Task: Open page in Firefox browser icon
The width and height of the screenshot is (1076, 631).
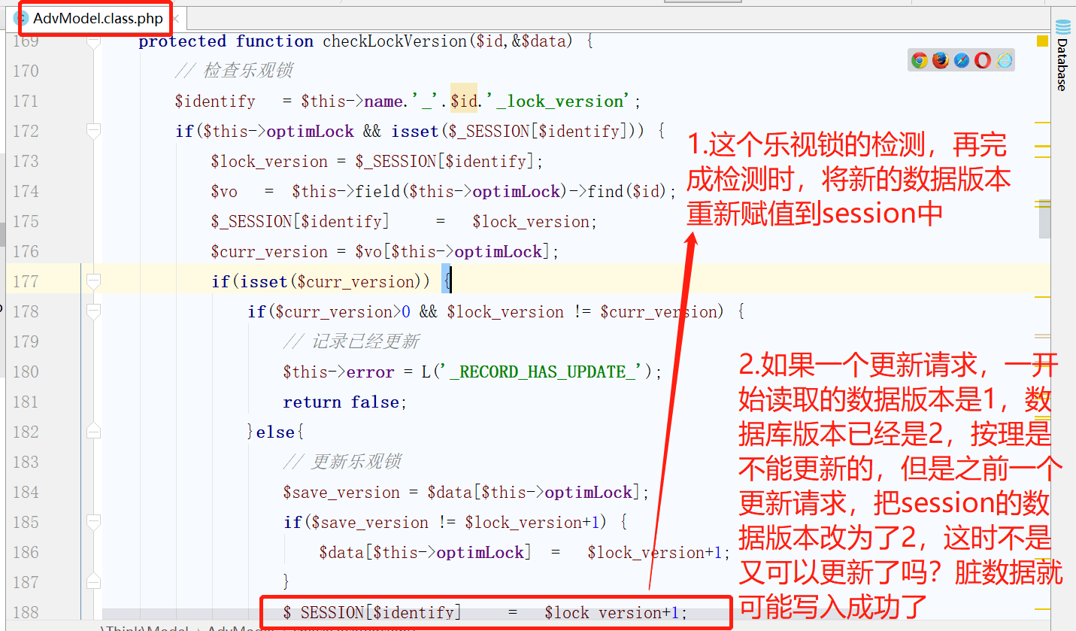Action: coord(941,61)
